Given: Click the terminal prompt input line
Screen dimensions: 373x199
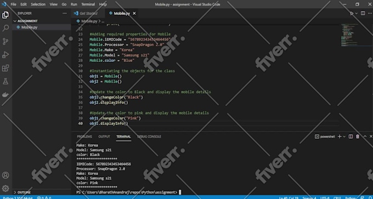Looking at the screenshot, I should tap(128, 192).
